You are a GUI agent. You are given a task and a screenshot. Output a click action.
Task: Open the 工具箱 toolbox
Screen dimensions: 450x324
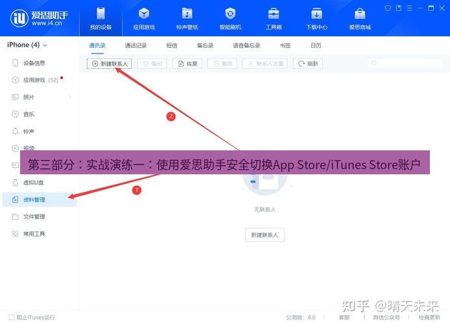[x=273, y=18]
